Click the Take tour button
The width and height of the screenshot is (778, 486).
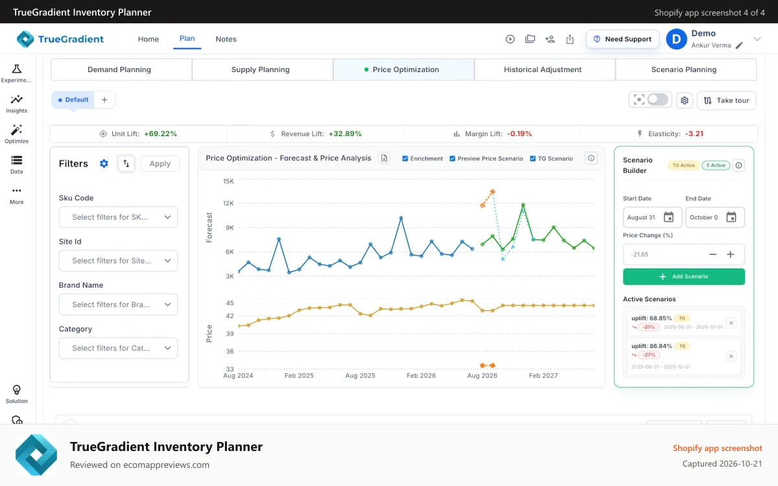click(726, 100)
